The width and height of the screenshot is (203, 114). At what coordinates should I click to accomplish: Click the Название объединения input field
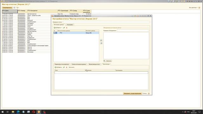(133, 31)
